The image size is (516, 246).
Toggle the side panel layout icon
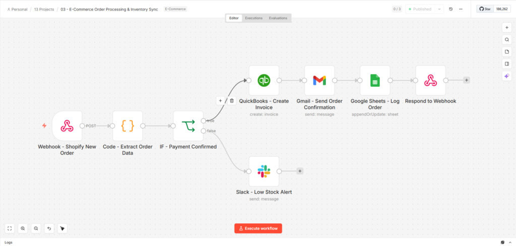507,64
